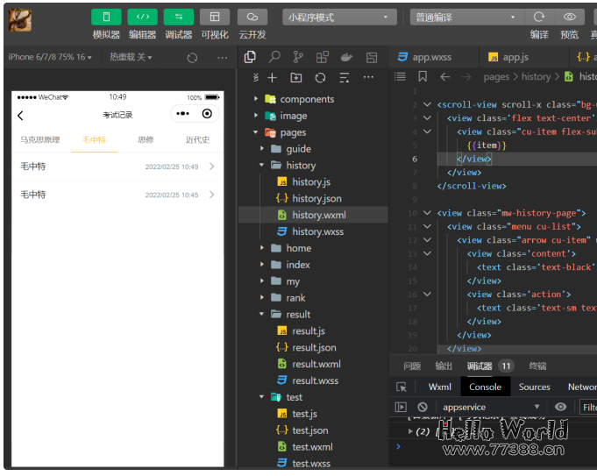Open the 普通编译 compile mode dropdown

(466, 17)
